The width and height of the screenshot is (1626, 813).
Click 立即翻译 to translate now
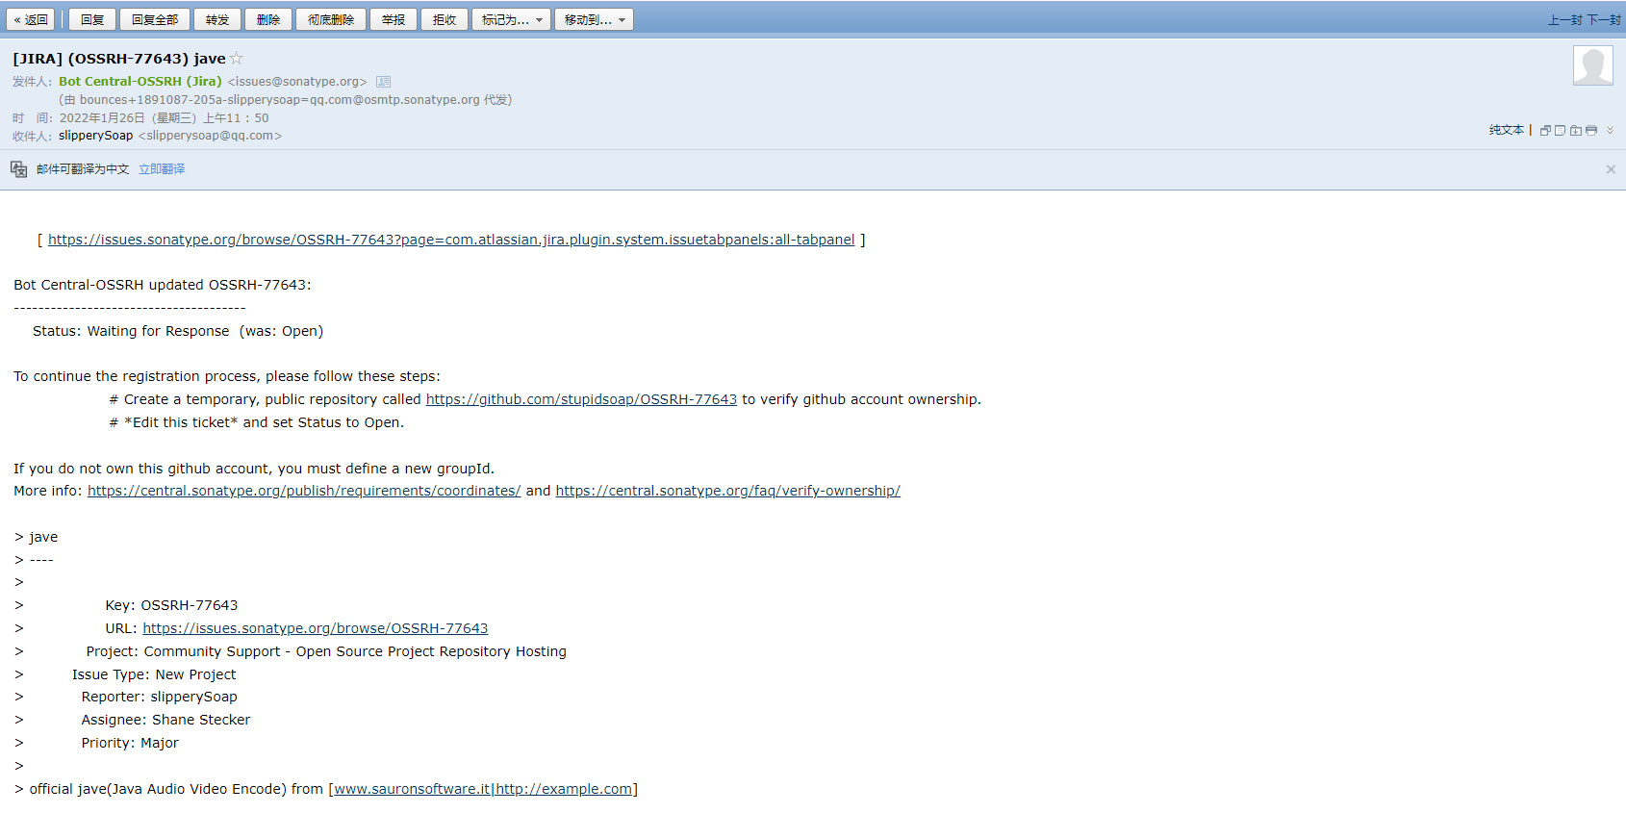(162, 169)
